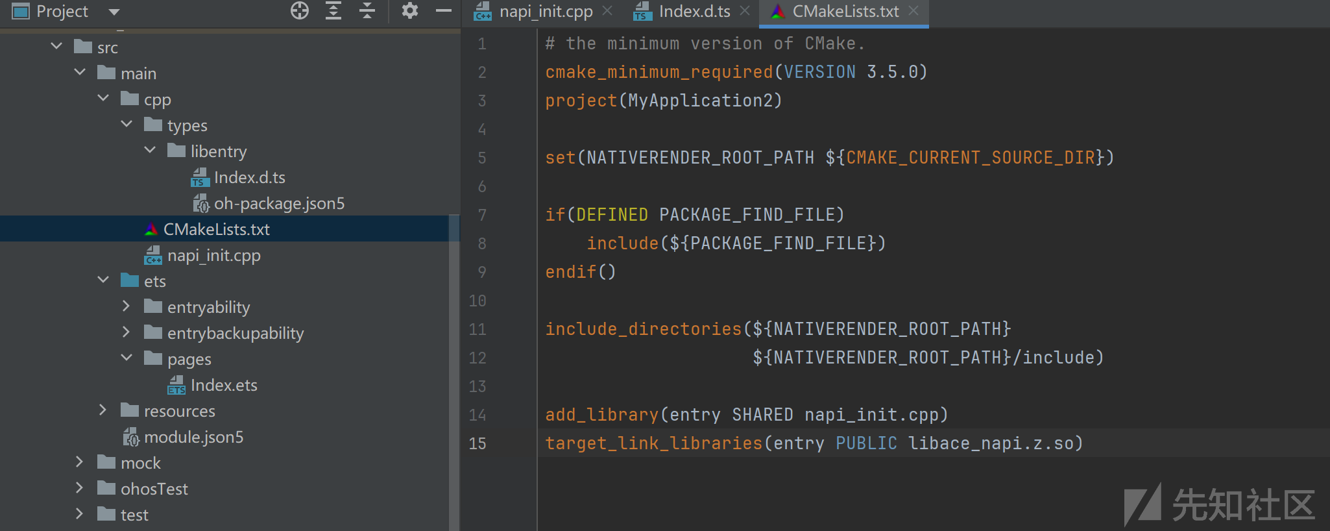Click include_directories on line 11
Viewport: 1330px width, 531px height.
click(644, 329)
